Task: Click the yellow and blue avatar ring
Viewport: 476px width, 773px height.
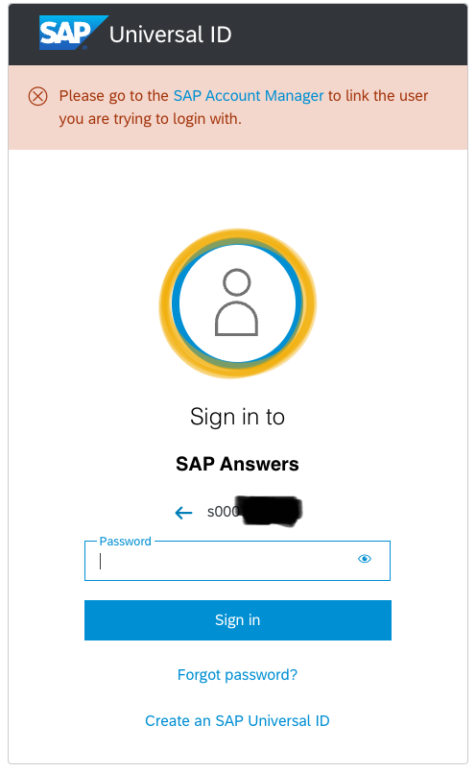Action: tap(237, 303)
